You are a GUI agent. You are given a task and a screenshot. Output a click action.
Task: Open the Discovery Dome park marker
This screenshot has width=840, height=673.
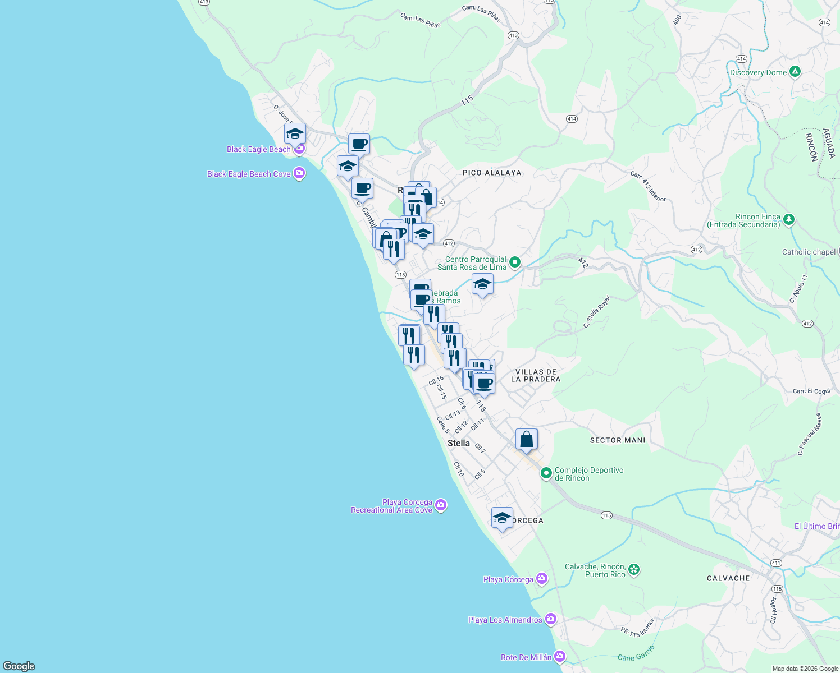tap(795, 72)
